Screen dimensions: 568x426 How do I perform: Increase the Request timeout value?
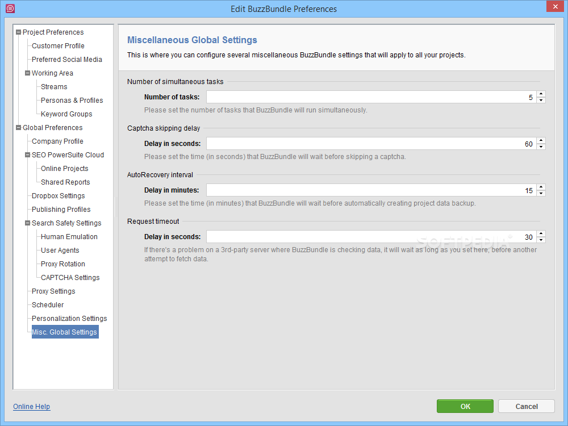click(x=541, y=233)
